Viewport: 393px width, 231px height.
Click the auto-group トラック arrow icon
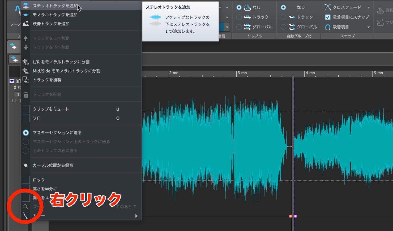(x=292, y=17)
